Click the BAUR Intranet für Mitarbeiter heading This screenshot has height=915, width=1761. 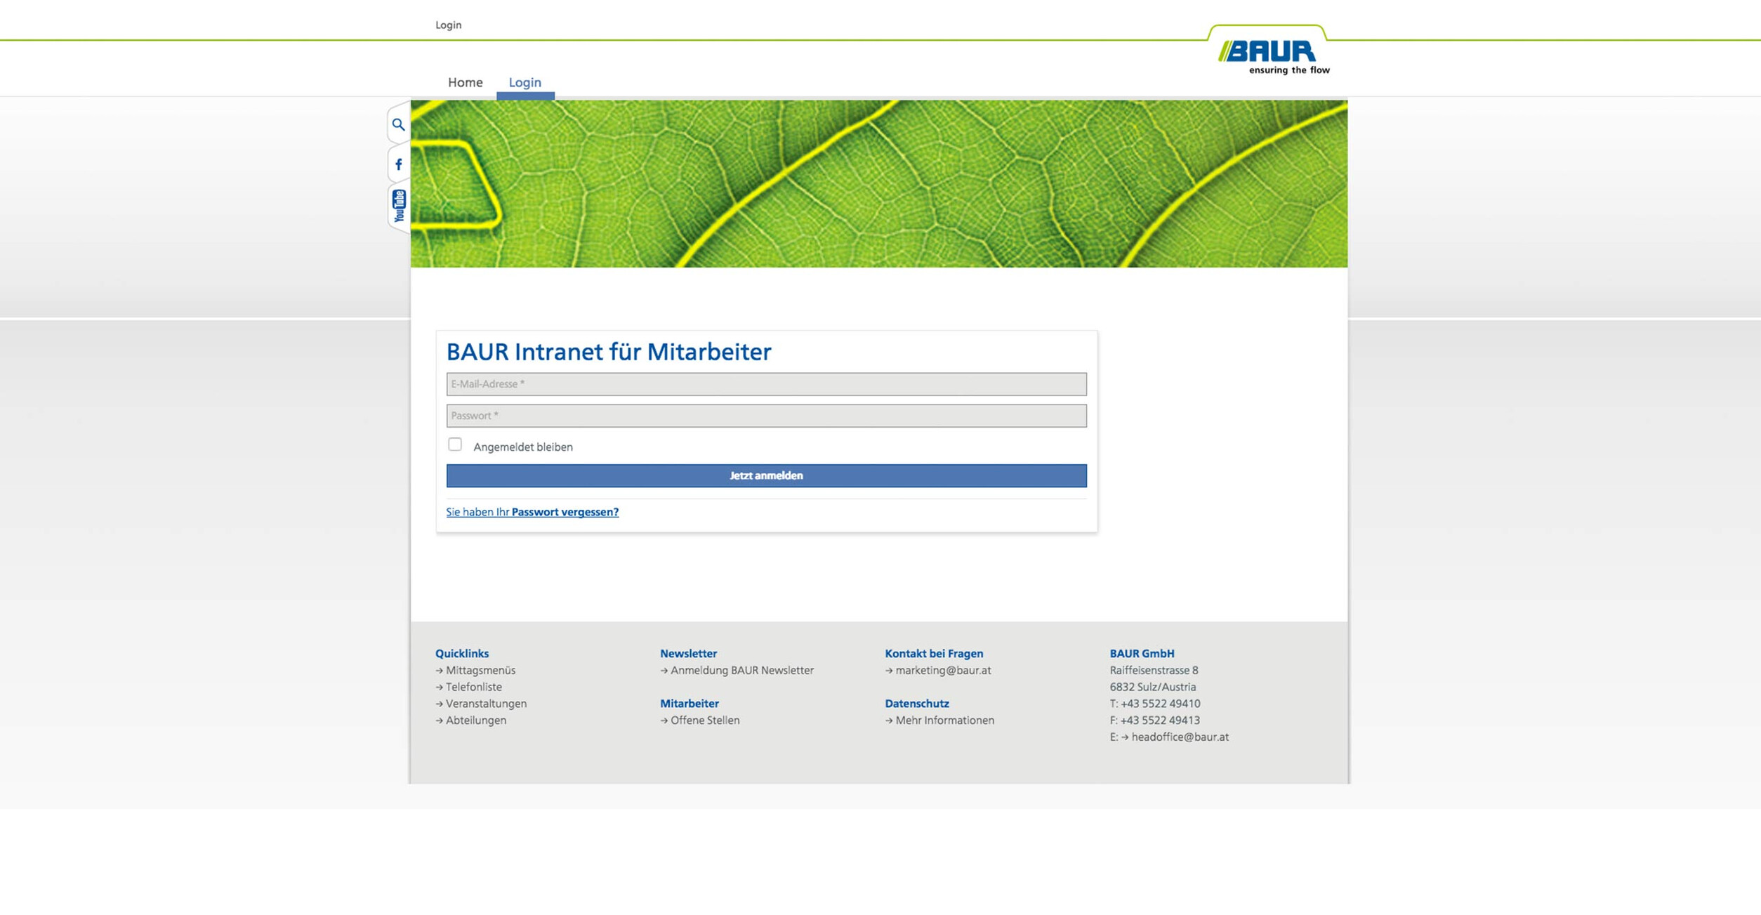tap(609, 352)
